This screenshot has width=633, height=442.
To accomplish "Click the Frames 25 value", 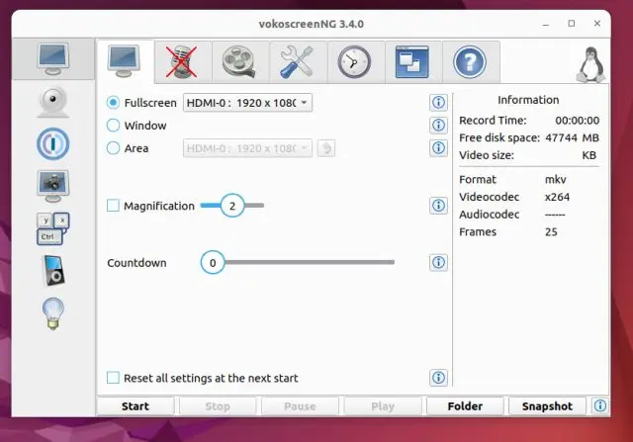I will [x=551, y=231].
